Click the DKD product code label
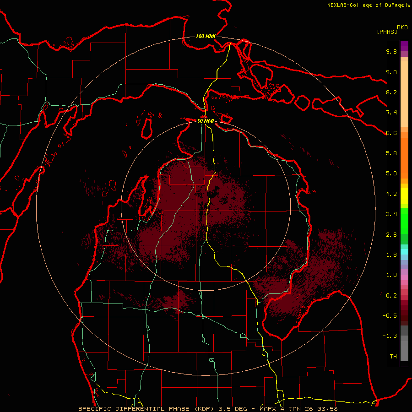The image size is (412, 412). (x=402, y=27)
